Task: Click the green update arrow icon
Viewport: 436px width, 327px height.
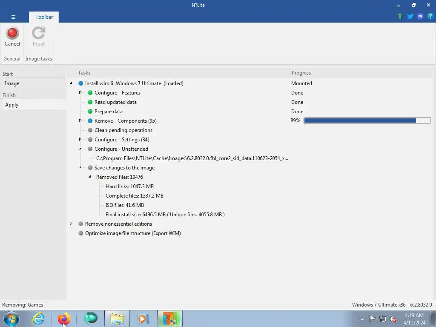Action: pyautogui.click(x=400, y=16)
